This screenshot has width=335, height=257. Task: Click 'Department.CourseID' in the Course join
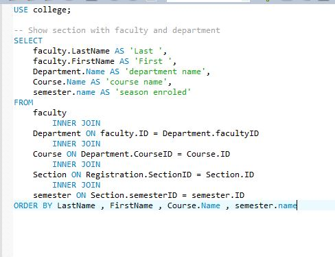point(126,154)
